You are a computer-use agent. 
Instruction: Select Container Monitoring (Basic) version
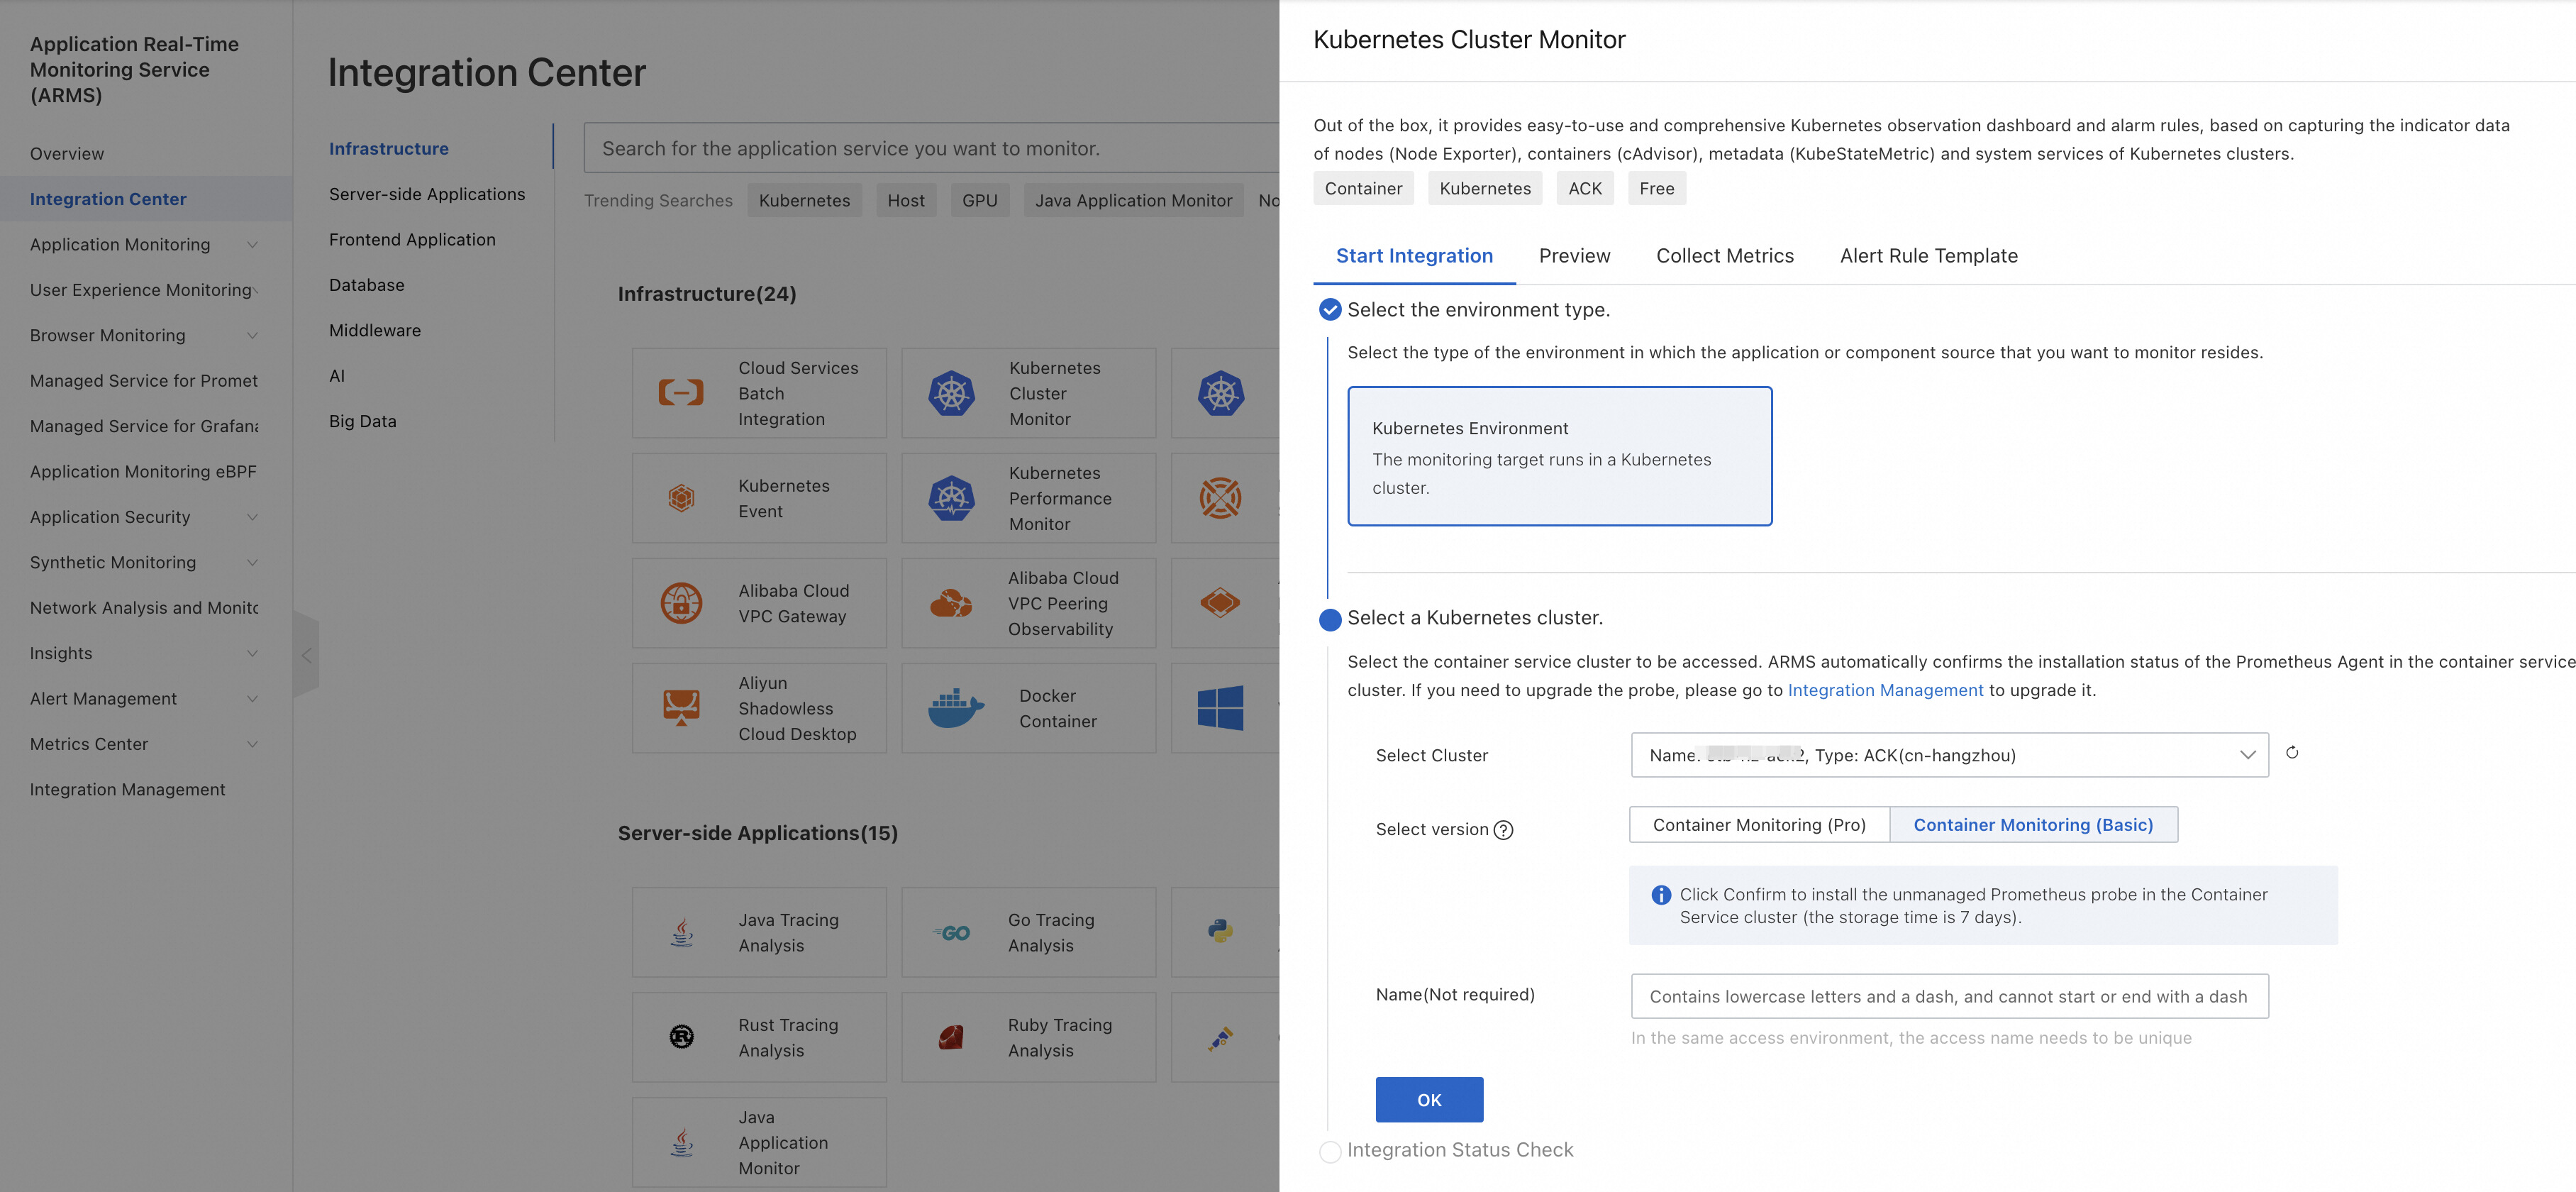click(2033, 825)
